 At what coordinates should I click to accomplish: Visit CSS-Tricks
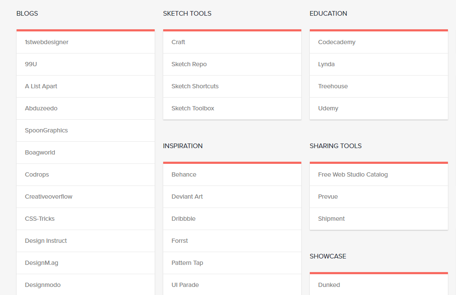click(40, 219)
